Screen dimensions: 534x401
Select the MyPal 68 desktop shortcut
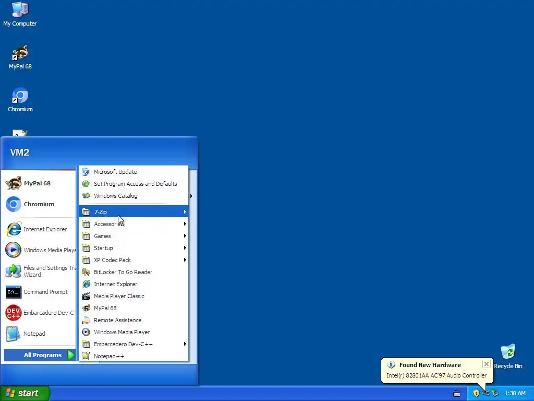click(20, 57)
